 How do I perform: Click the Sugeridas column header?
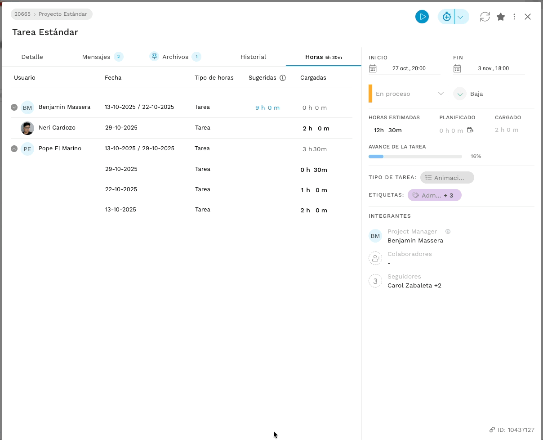[263, 78]
